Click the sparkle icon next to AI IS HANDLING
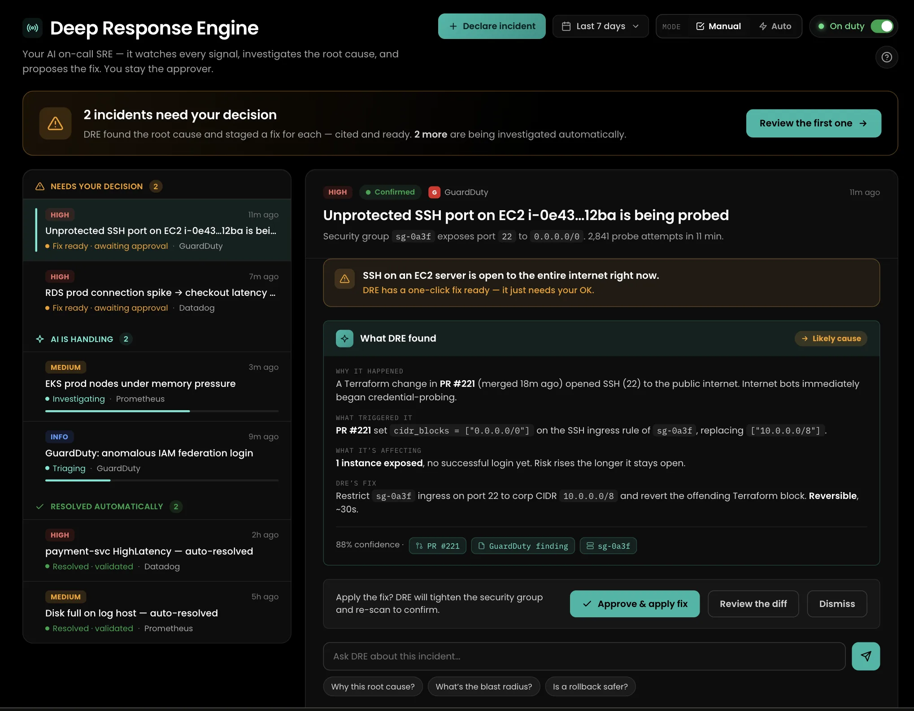Viewport: 914px width, 711px height. pos(40,339)
